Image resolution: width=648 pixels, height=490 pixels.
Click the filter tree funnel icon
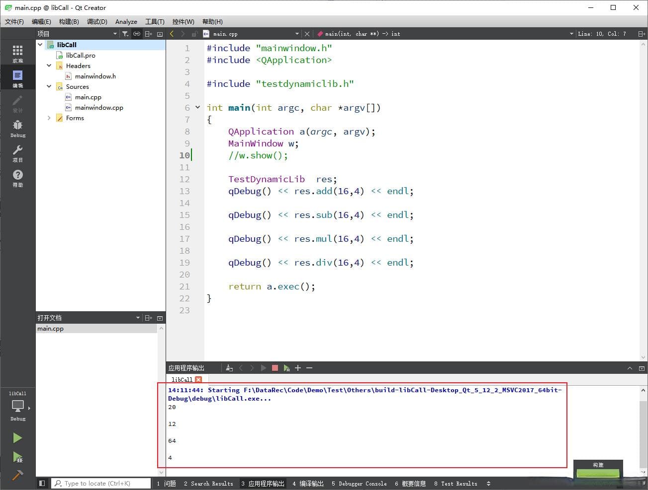pyautogui.click(x=125, y=34)
